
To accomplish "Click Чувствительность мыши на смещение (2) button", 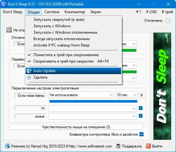I will 76,127.
